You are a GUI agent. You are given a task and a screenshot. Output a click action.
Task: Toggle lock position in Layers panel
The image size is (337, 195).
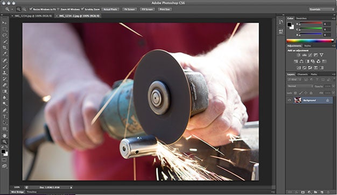pyautogui.click(x=306, y=93)
